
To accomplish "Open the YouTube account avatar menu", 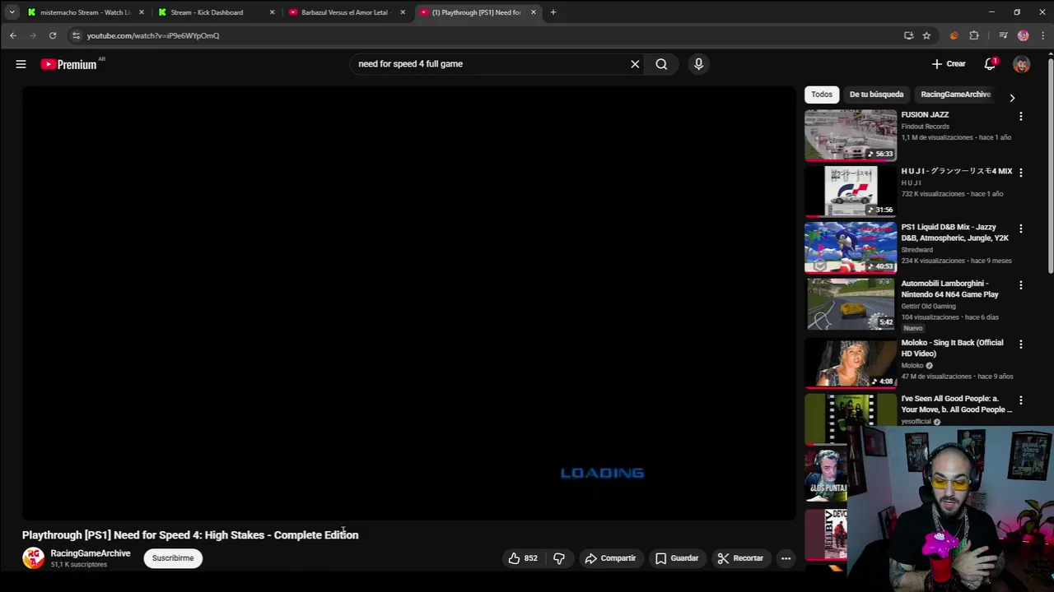I will (1021, 64).
